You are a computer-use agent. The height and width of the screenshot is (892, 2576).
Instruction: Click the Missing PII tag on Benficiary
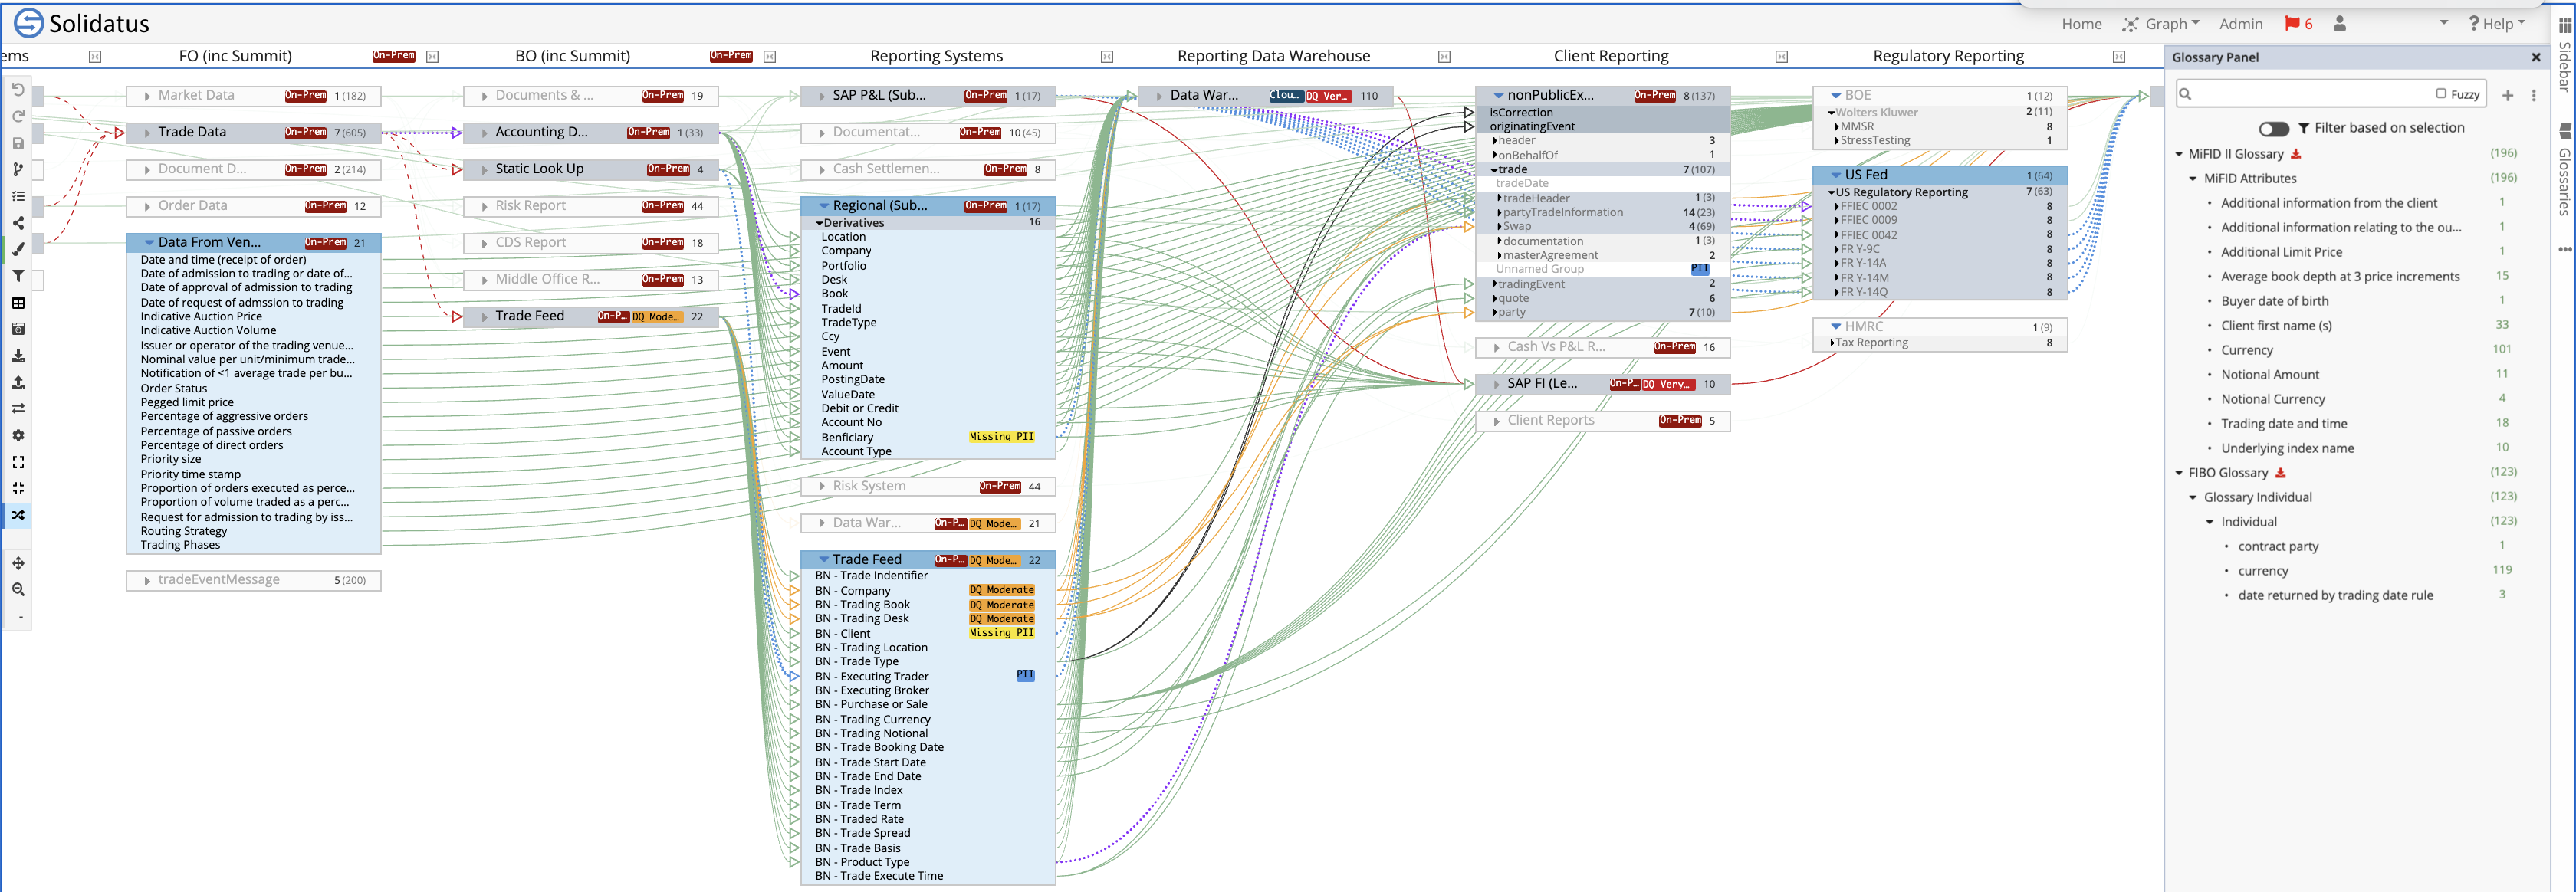(x=1001, y=437)
